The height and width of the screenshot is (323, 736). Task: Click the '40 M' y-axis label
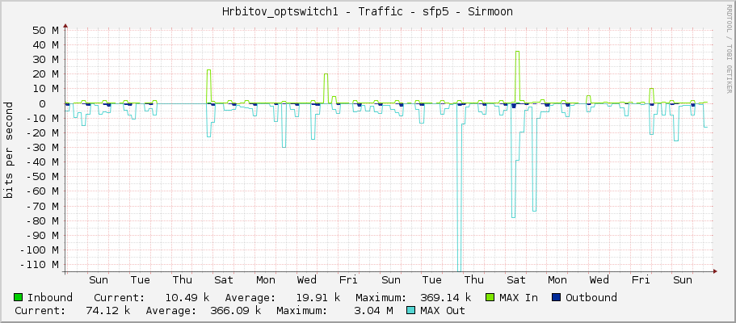(x=45, y=45)
